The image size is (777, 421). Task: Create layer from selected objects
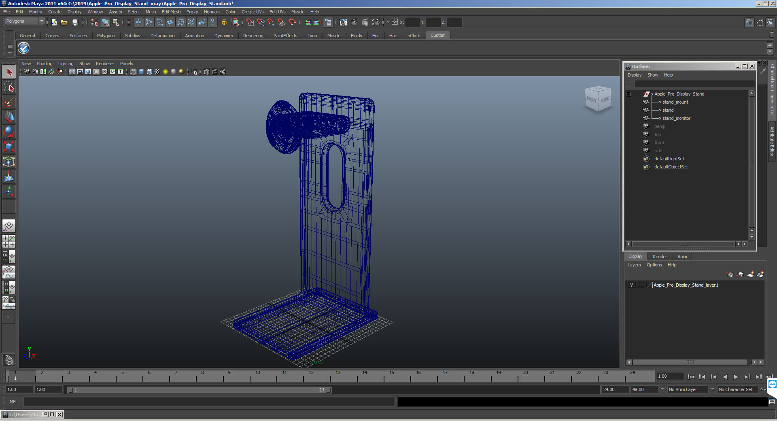[x=760, y=274]
